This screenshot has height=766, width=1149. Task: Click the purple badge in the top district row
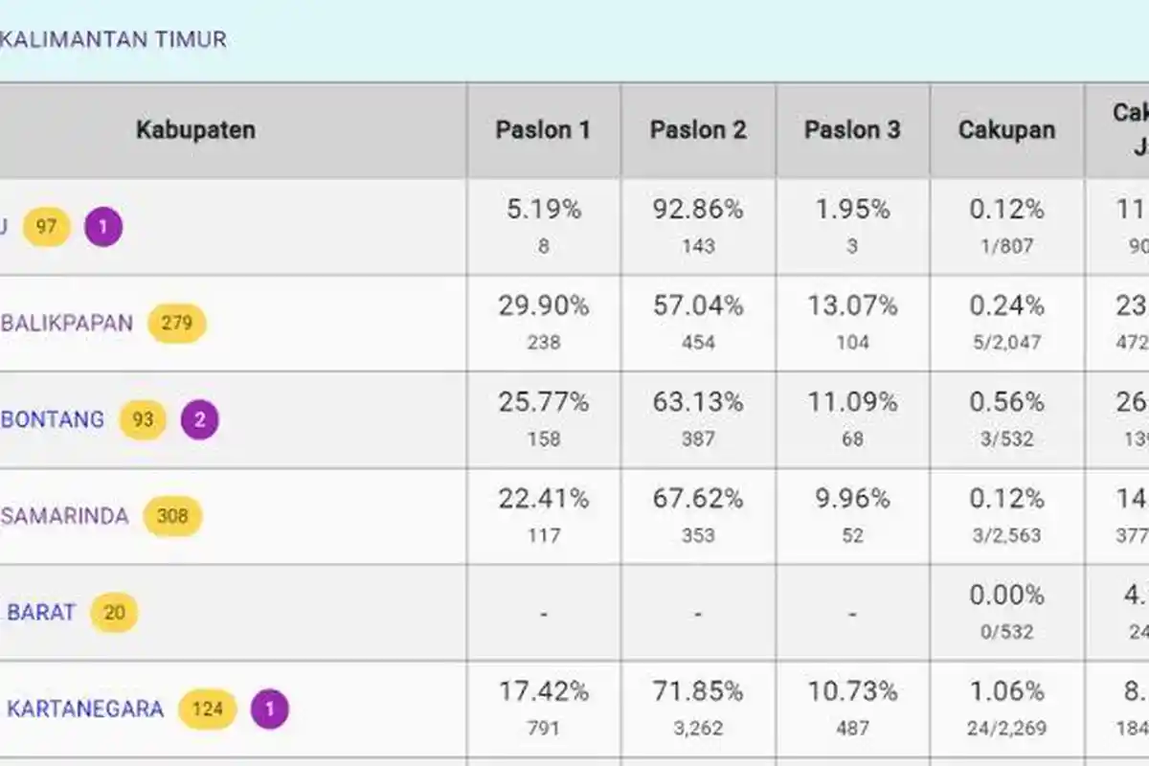click(x=102, y=226)
